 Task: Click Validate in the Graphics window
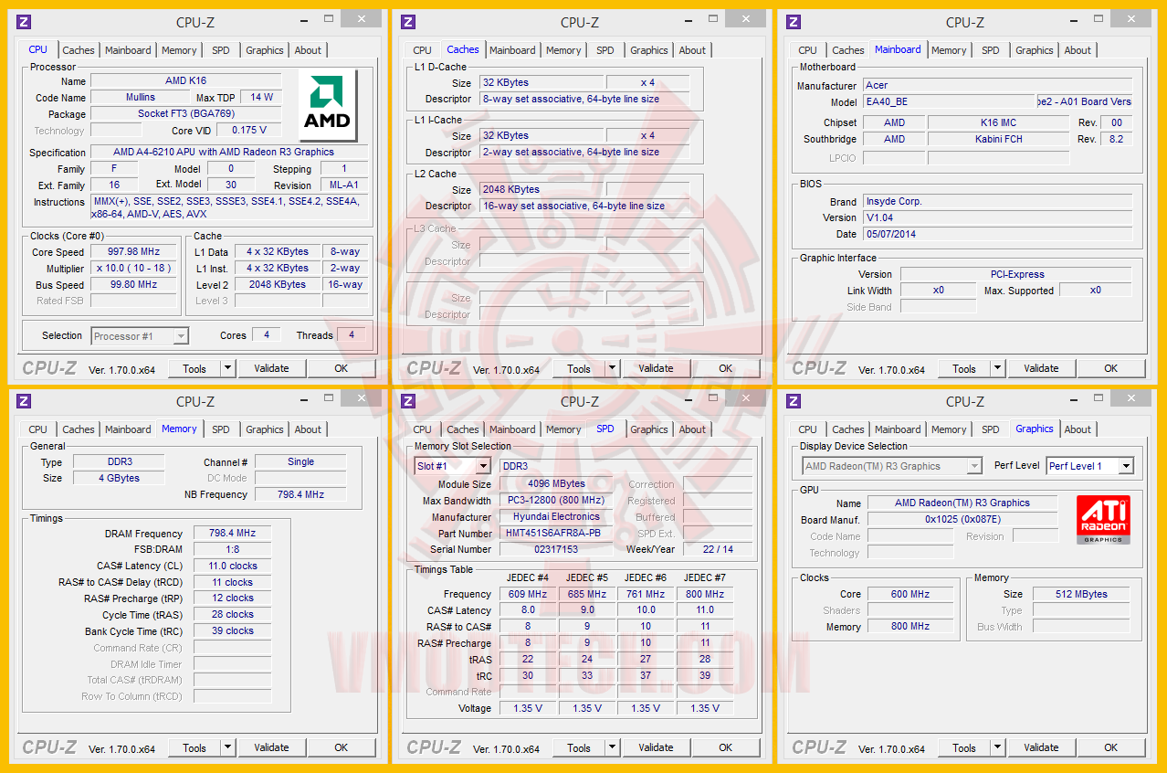pos(1041,747)
